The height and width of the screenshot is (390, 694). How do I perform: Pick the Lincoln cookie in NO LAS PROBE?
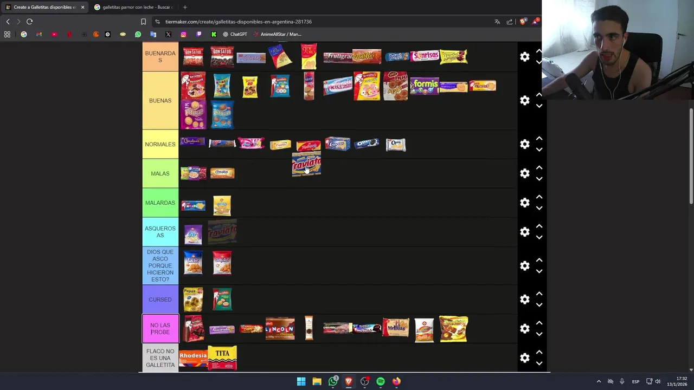pyautogui.click(x=280, y=329)
